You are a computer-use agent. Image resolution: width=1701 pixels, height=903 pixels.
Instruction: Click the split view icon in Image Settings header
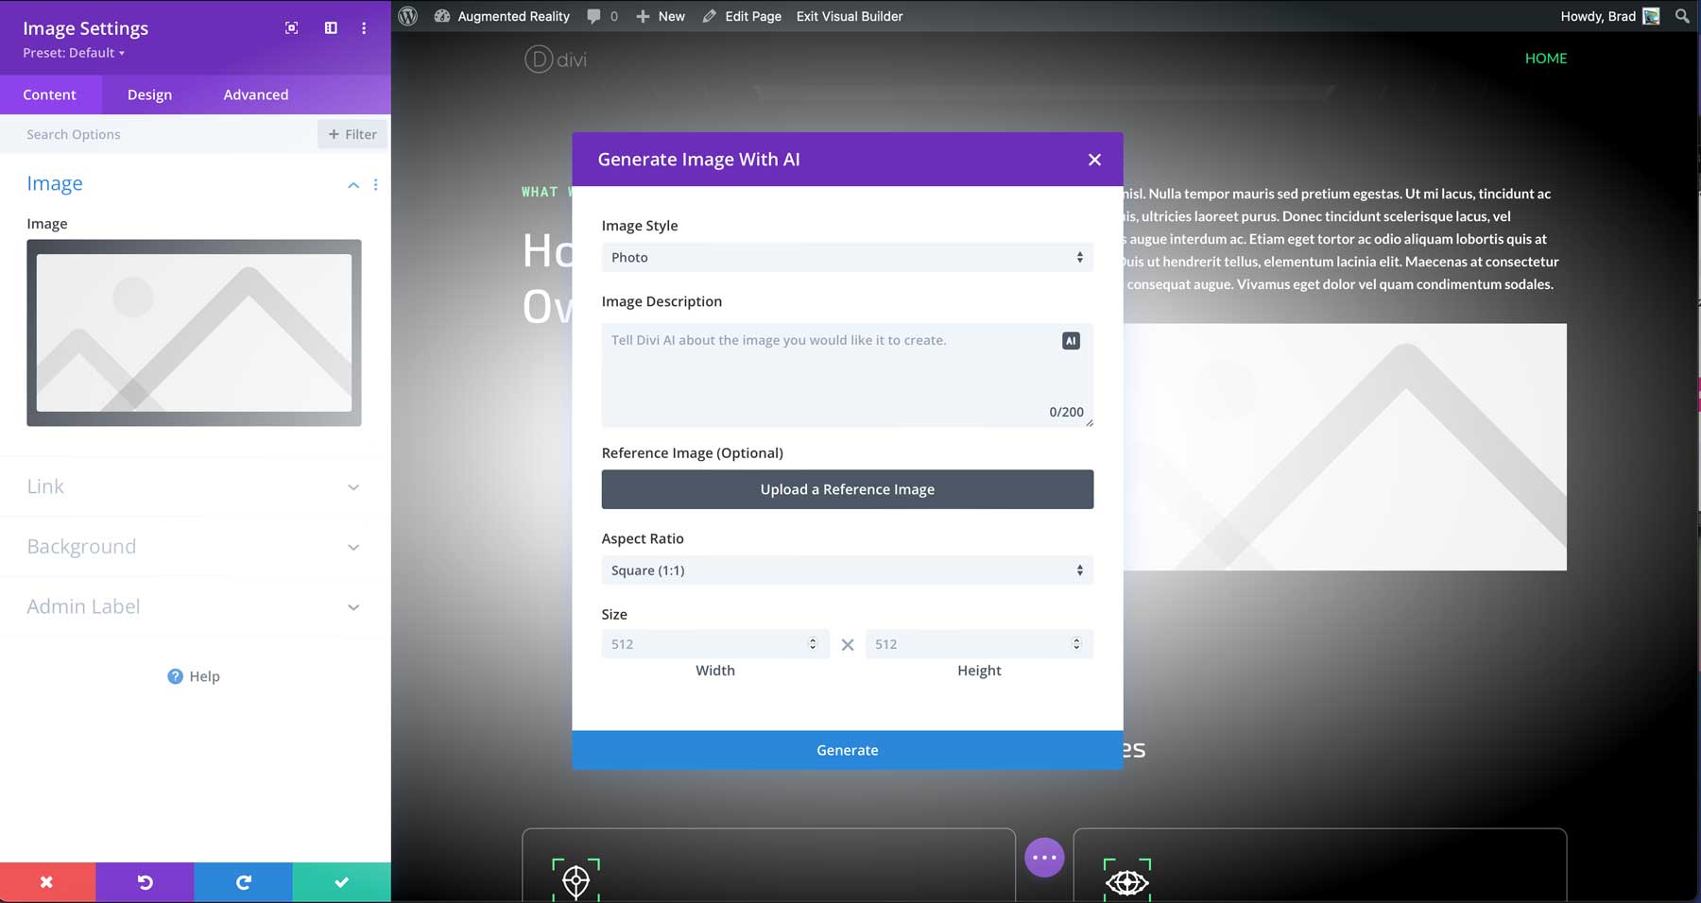pos(330,27)
